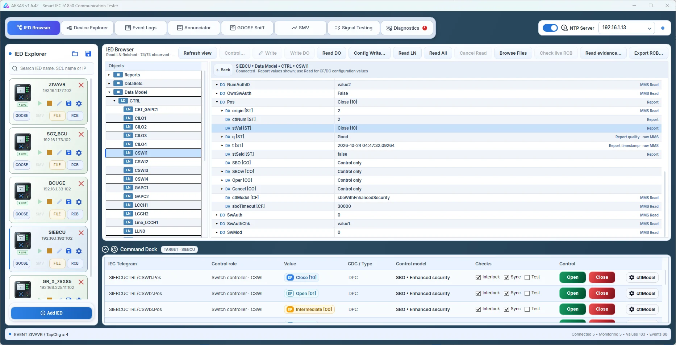Image resolution: width=676 pixels, height=345 pixels.
Task: Click BCUGE save disk icon
Action: [69, 202]
